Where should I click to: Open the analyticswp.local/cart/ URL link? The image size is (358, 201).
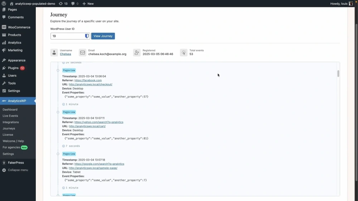coord(87,126)
